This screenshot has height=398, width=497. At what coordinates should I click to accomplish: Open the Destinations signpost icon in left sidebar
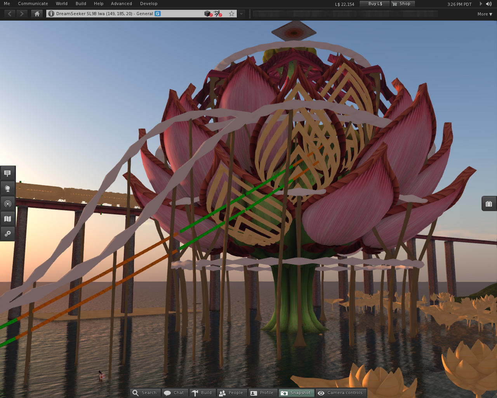coord(7,173)
